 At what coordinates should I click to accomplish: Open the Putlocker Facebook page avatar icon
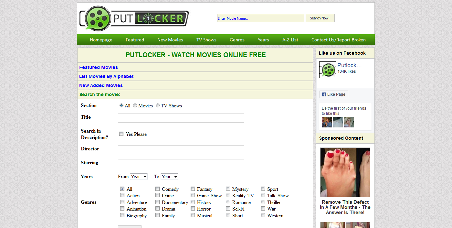328,70
